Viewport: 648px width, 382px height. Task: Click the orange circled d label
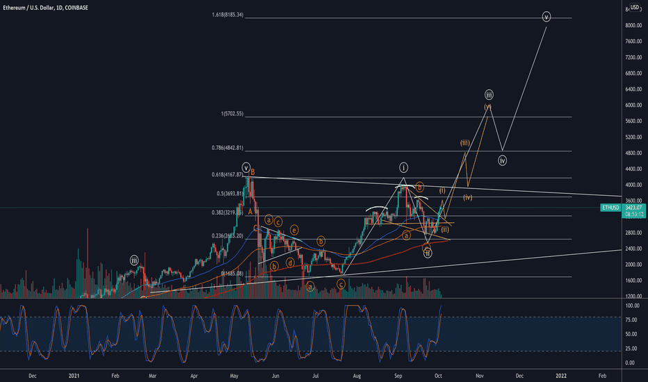[x=290, y=263]
